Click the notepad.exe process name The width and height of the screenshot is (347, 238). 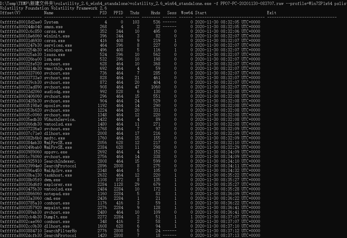57,194
